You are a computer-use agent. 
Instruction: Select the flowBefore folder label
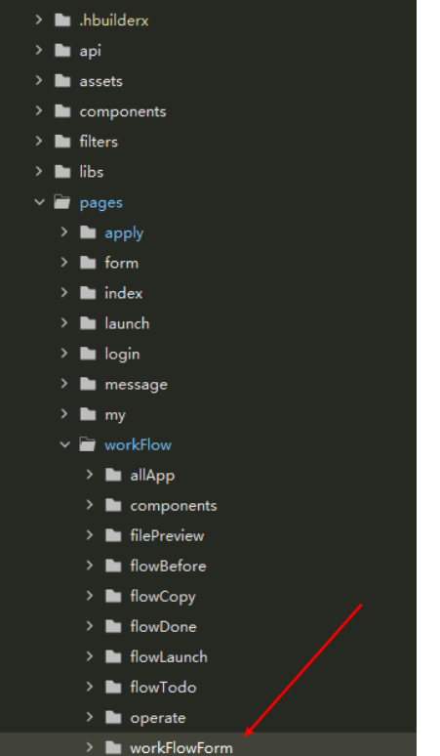click(168, 567)
